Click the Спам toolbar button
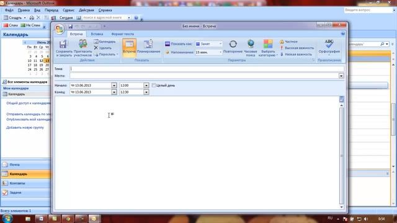 point(11,25)
